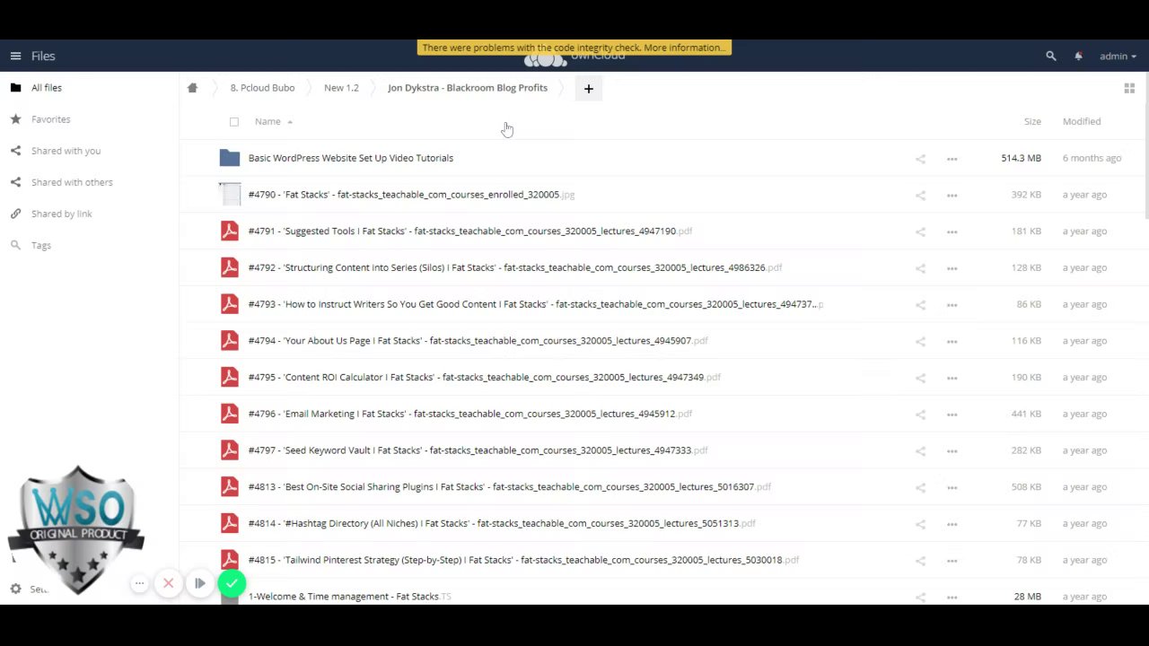Click PDF icon of #4794 About Us Page
1149x646 pixels.
click(230, 341)
